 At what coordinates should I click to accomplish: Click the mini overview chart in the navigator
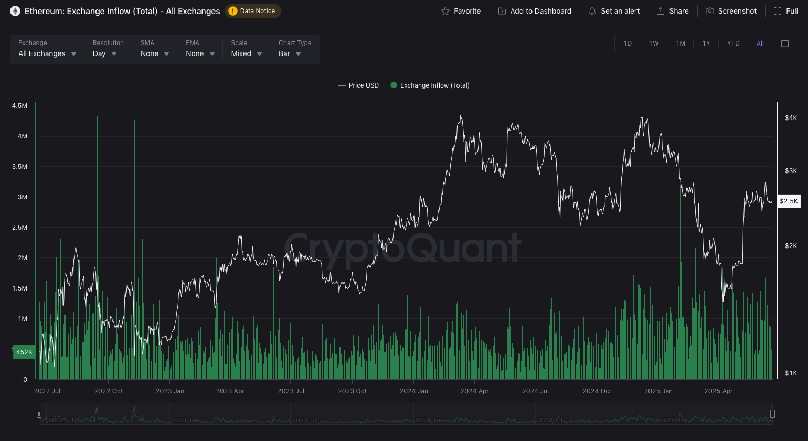[406, 414]
